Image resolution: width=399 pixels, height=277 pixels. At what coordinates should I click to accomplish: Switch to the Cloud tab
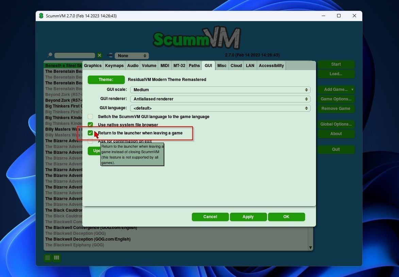(236, 66)
